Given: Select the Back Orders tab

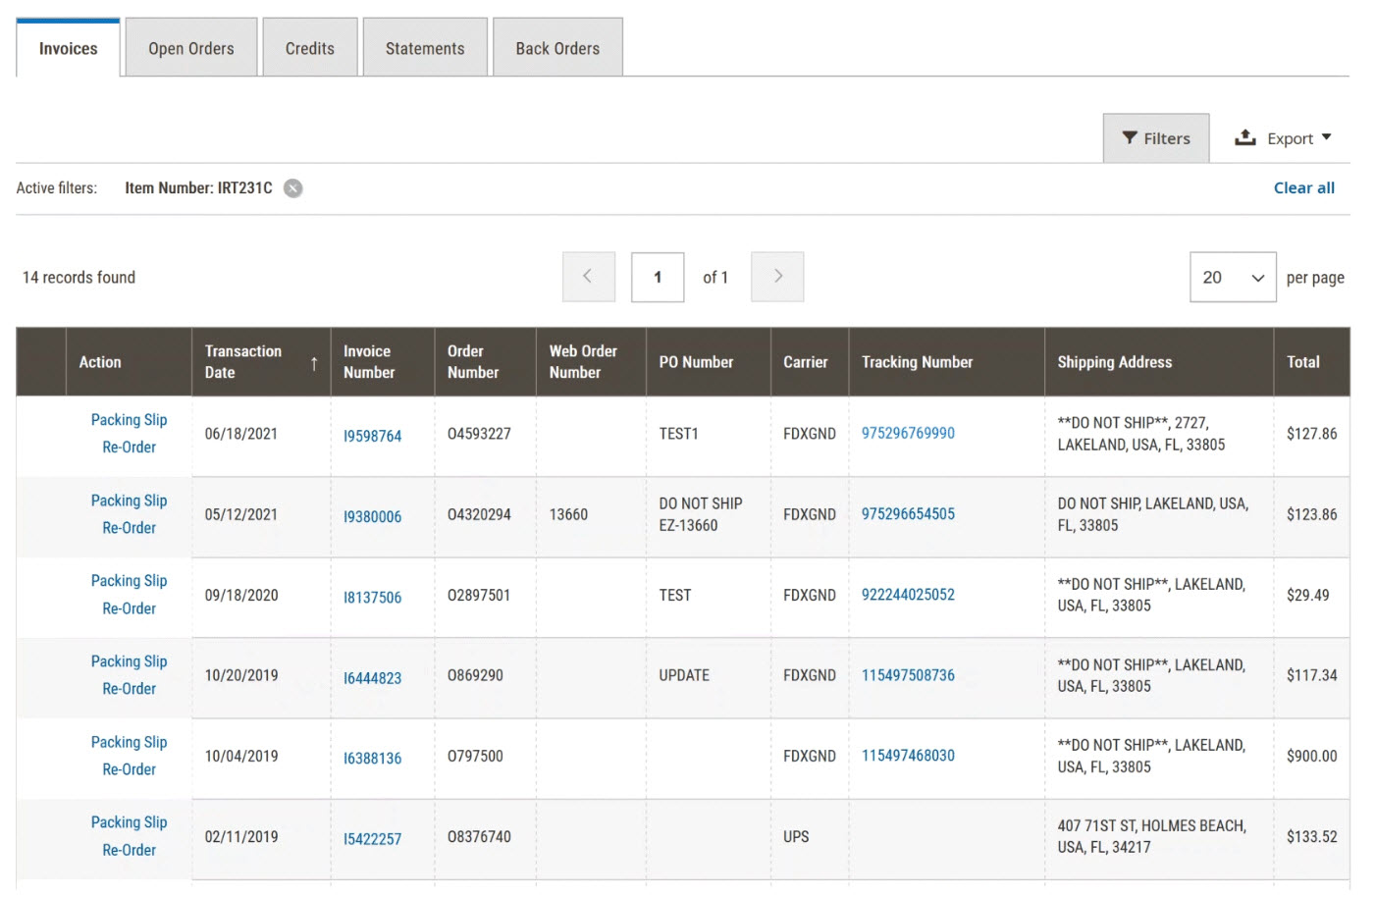Looking at the screenshot, I should click(556, 48).
